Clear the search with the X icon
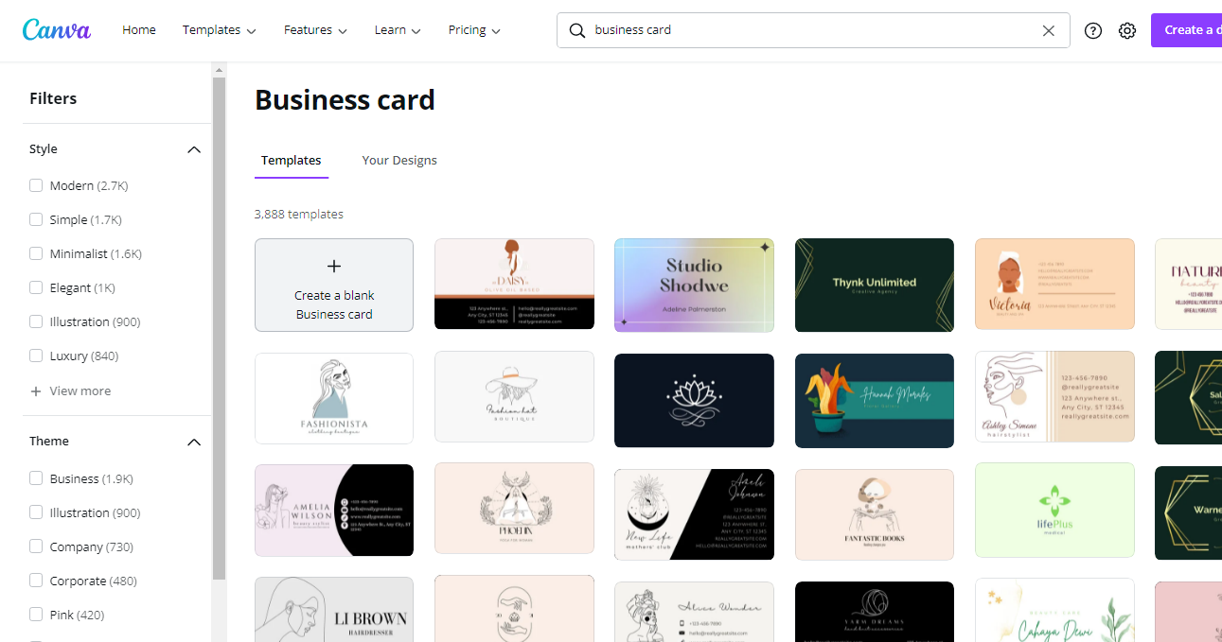Image resolution: width=1222 pixels, height=642 pixels. [1048, 30]
